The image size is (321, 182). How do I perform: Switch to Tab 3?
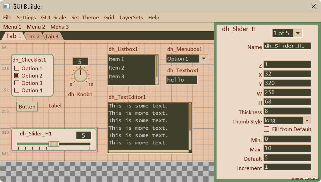52,37
